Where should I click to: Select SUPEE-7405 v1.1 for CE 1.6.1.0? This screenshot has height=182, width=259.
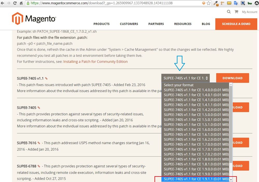(x=195, y=135)
